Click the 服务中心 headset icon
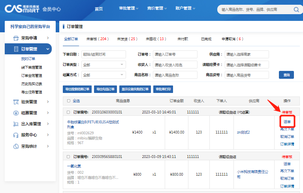 16,135
